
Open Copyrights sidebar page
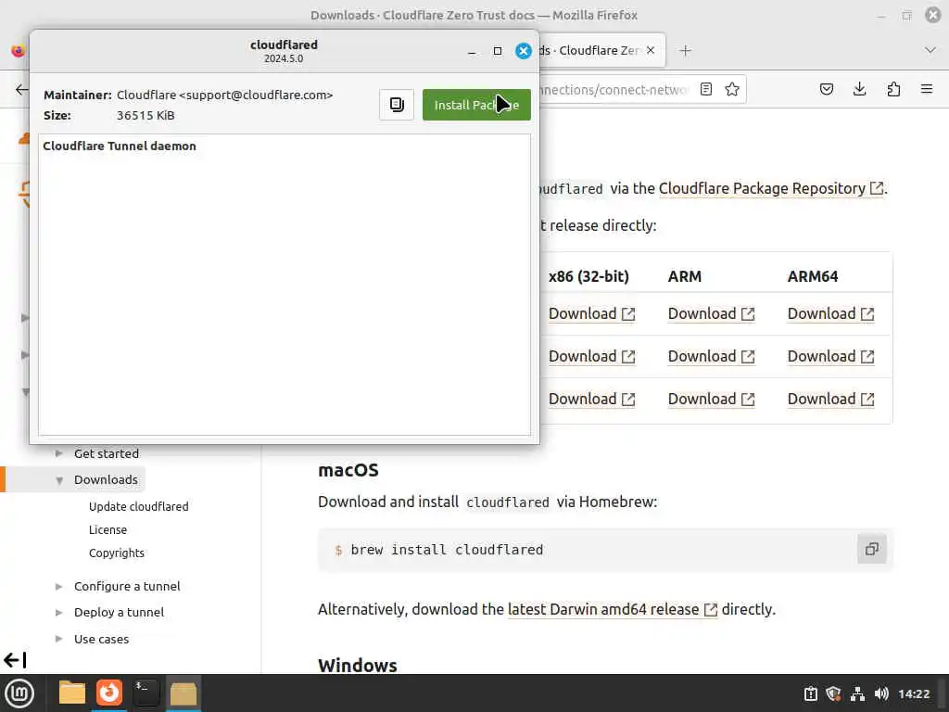[x=116, y=553]
